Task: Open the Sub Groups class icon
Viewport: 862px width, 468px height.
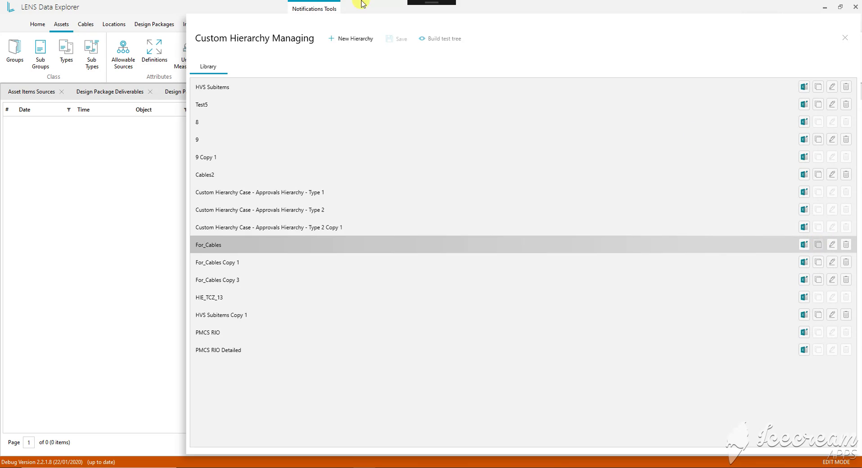Action: [40, 54]
